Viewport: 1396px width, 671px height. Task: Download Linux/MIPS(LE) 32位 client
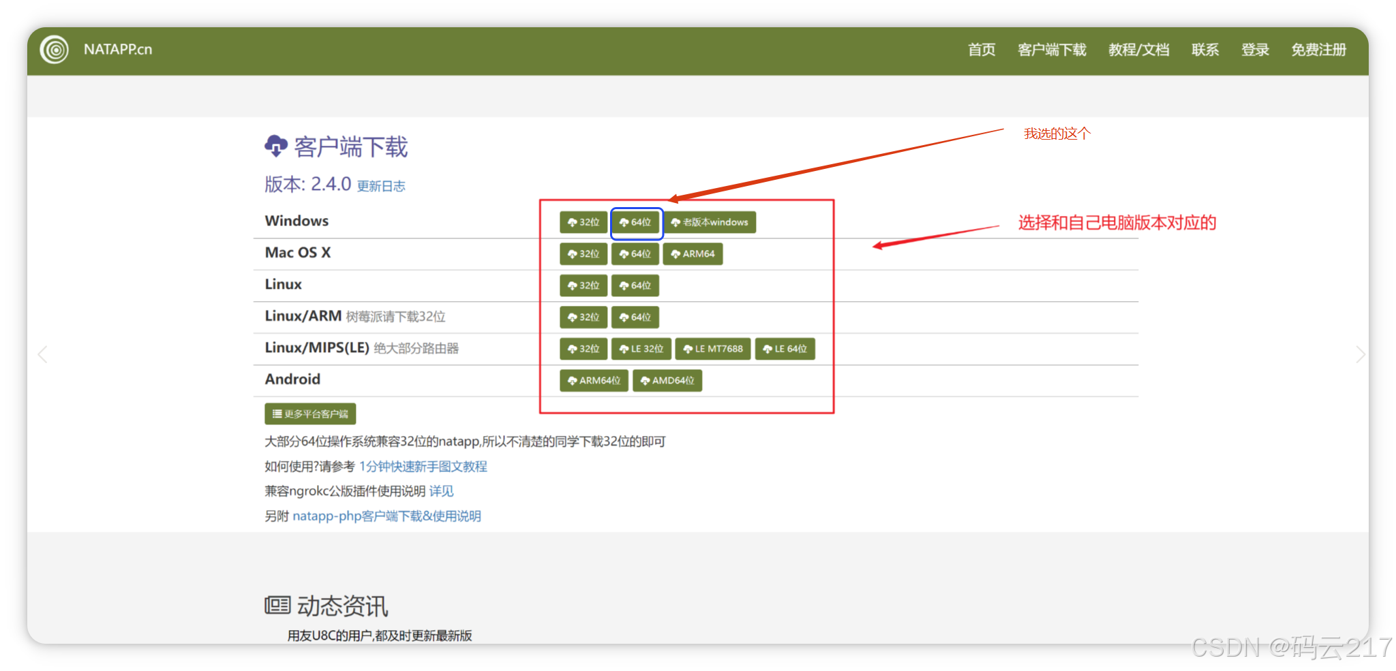(583, 349)
